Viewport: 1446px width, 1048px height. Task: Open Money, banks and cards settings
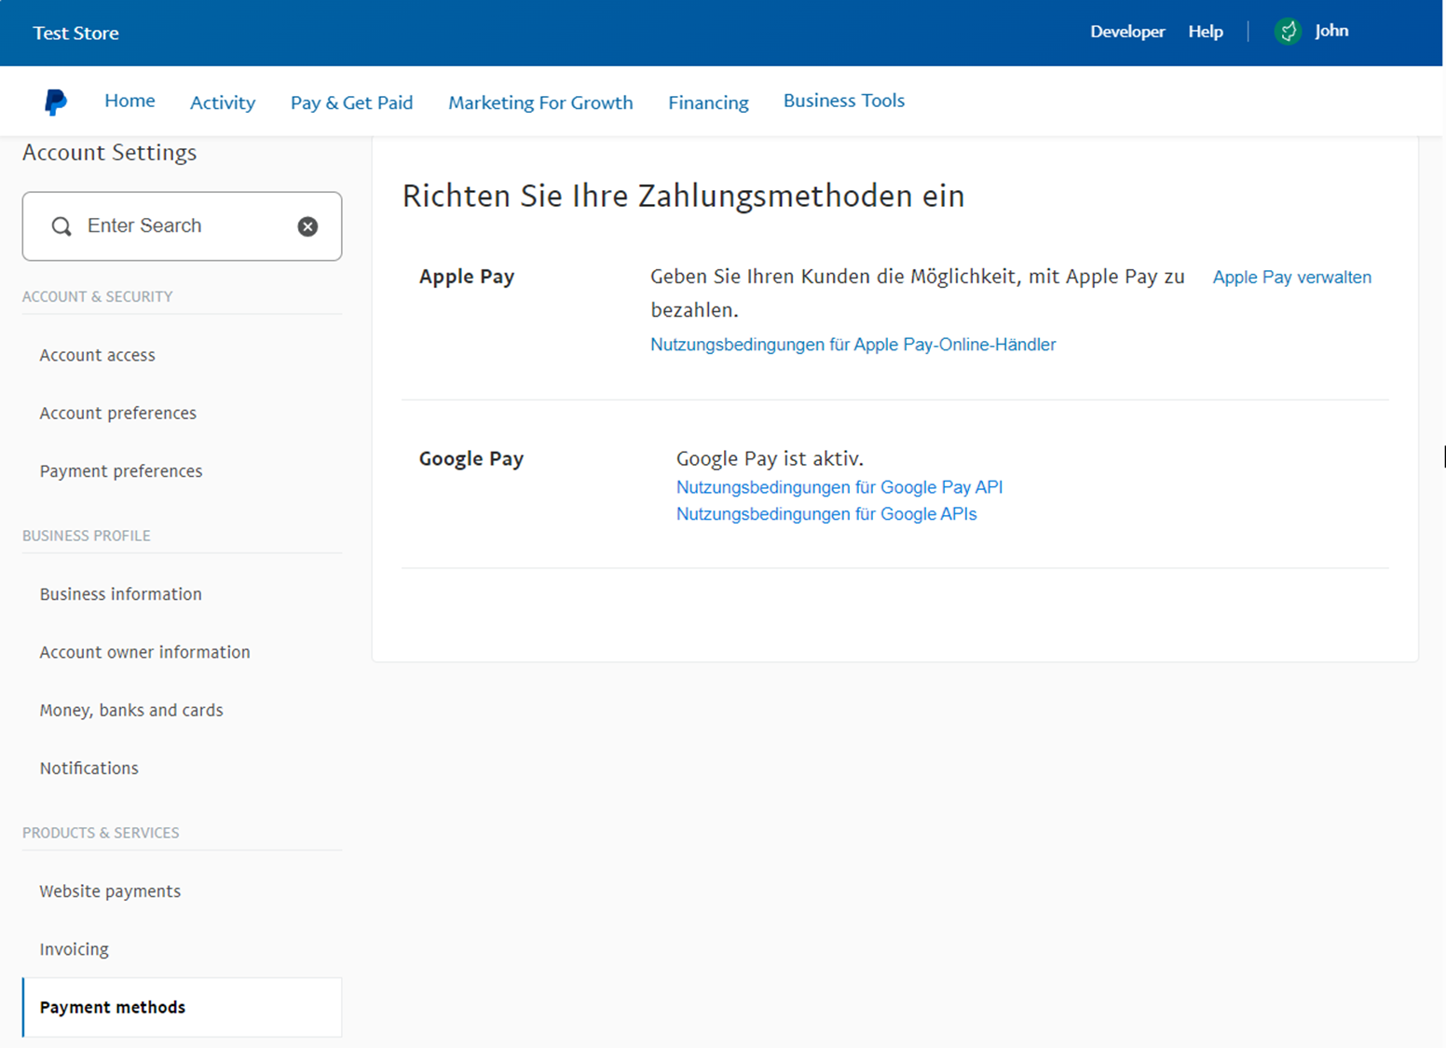[131, 710]
